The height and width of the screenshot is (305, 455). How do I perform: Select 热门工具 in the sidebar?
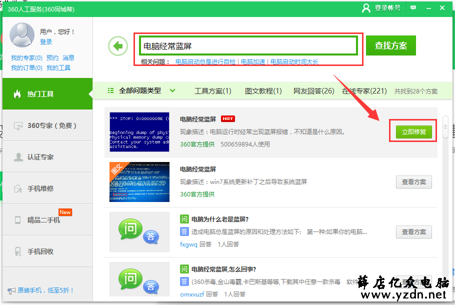pos(47,93)
